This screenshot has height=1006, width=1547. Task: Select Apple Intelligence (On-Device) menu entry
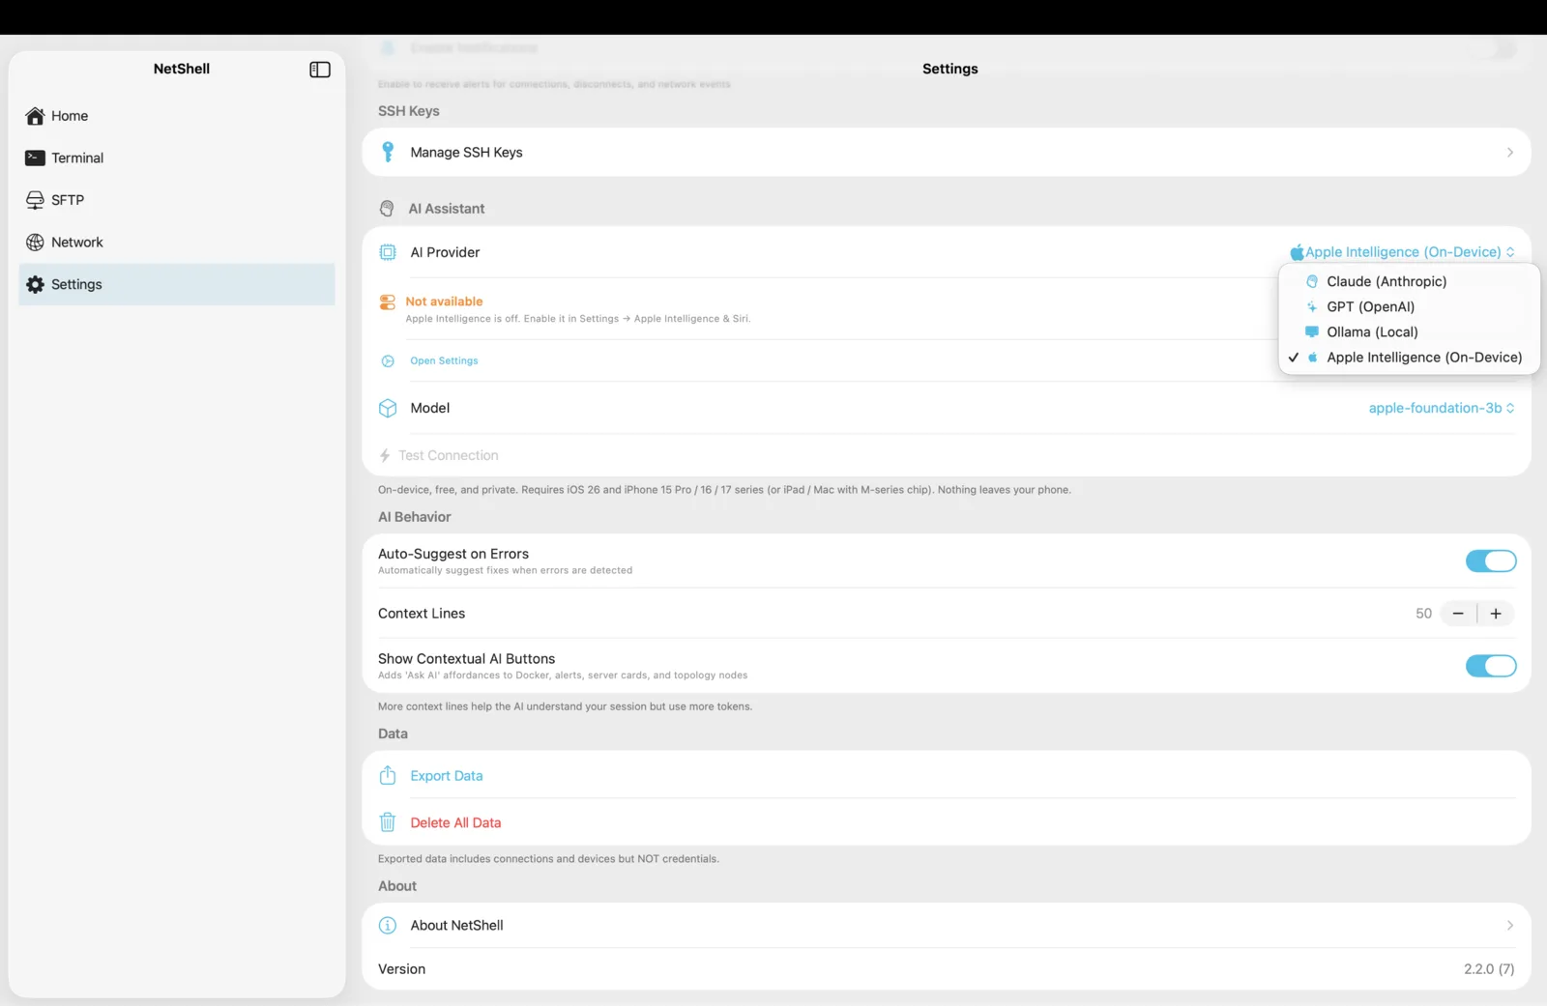coord(1409,357)
